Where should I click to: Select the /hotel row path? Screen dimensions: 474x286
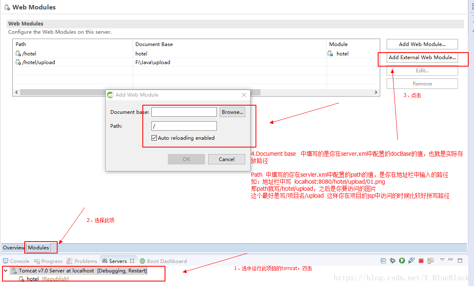click(29, 53)
